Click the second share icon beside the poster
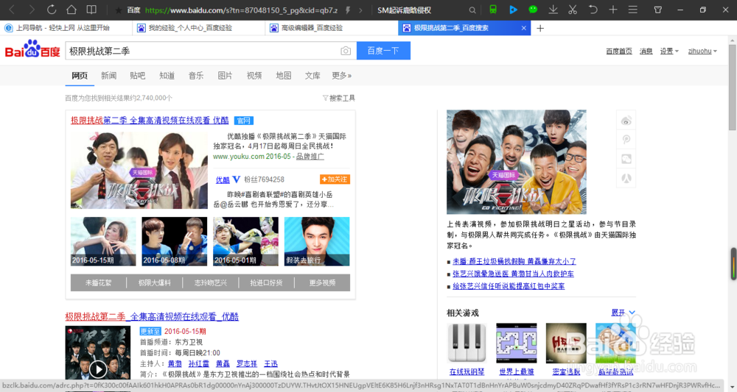 point(626,140)
